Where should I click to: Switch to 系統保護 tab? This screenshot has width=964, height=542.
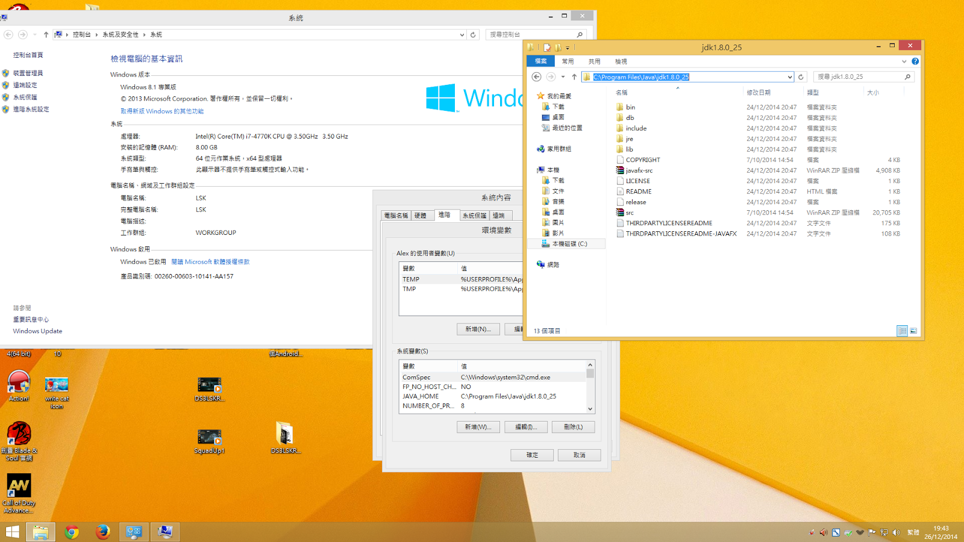474,215
